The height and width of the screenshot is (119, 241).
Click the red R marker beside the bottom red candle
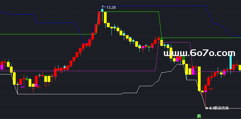(x=212, y=89)
